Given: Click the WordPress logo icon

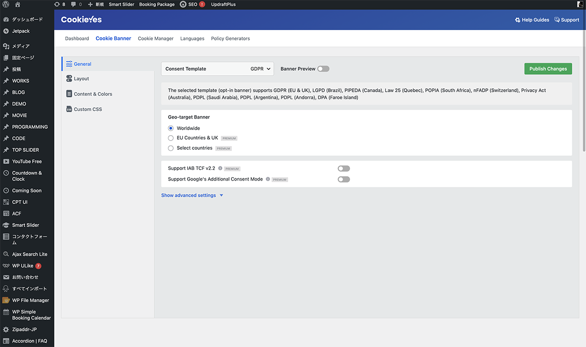Looking at the screenshot, I should (x=6, y=4).
